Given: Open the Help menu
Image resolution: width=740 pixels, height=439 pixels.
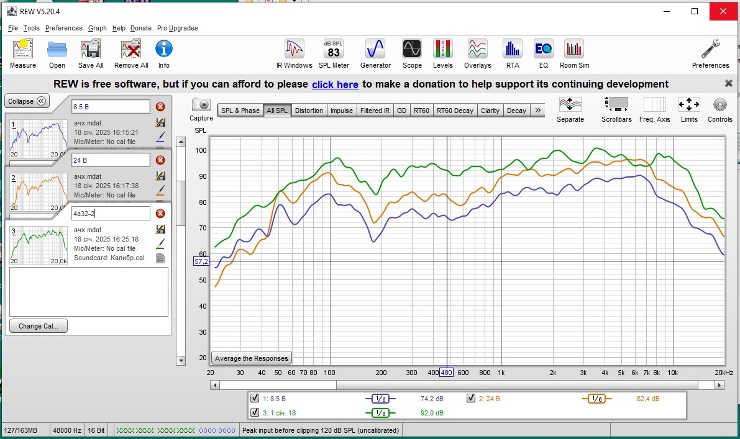Looking at the screenshot, I should click(119, 28).
